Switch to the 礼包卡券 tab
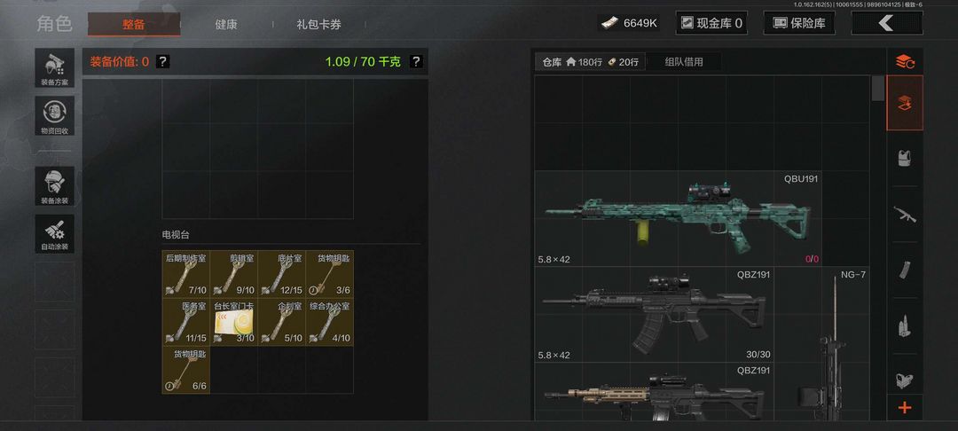958x431 pixels. coord(319,25)
